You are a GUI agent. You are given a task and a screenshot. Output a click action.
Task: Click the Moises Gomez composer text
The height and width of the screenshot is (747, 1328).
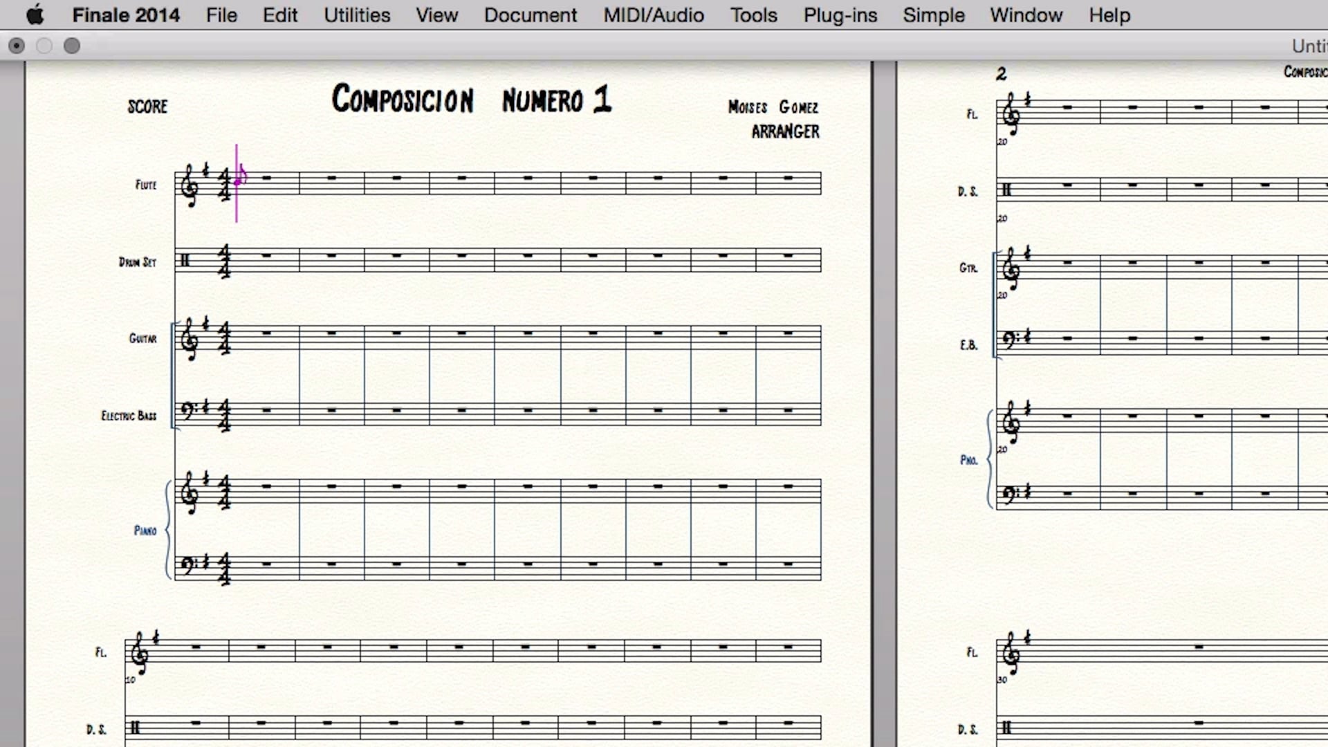tap(773, 107)
